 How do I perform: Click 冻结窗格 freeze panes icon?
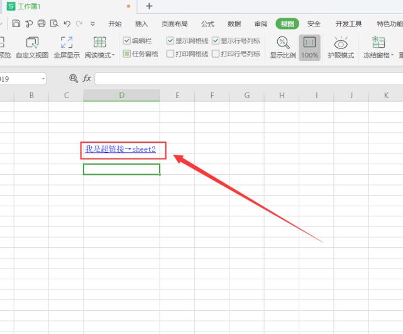[378, 42]
